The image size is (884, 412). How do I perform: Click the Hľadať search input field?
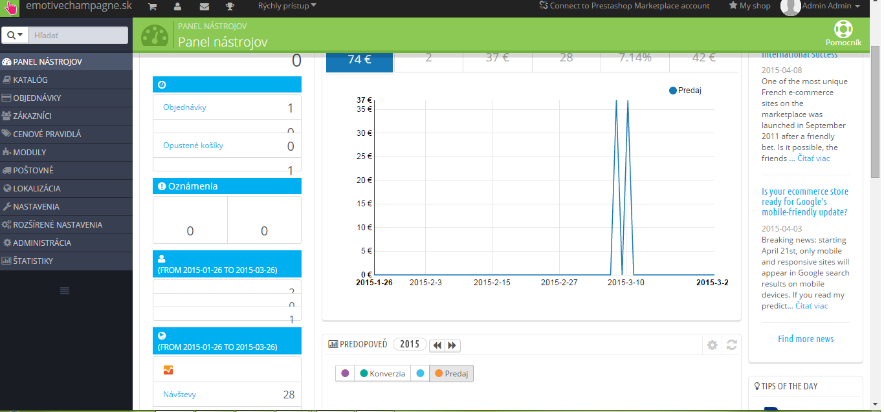(78, 35)
